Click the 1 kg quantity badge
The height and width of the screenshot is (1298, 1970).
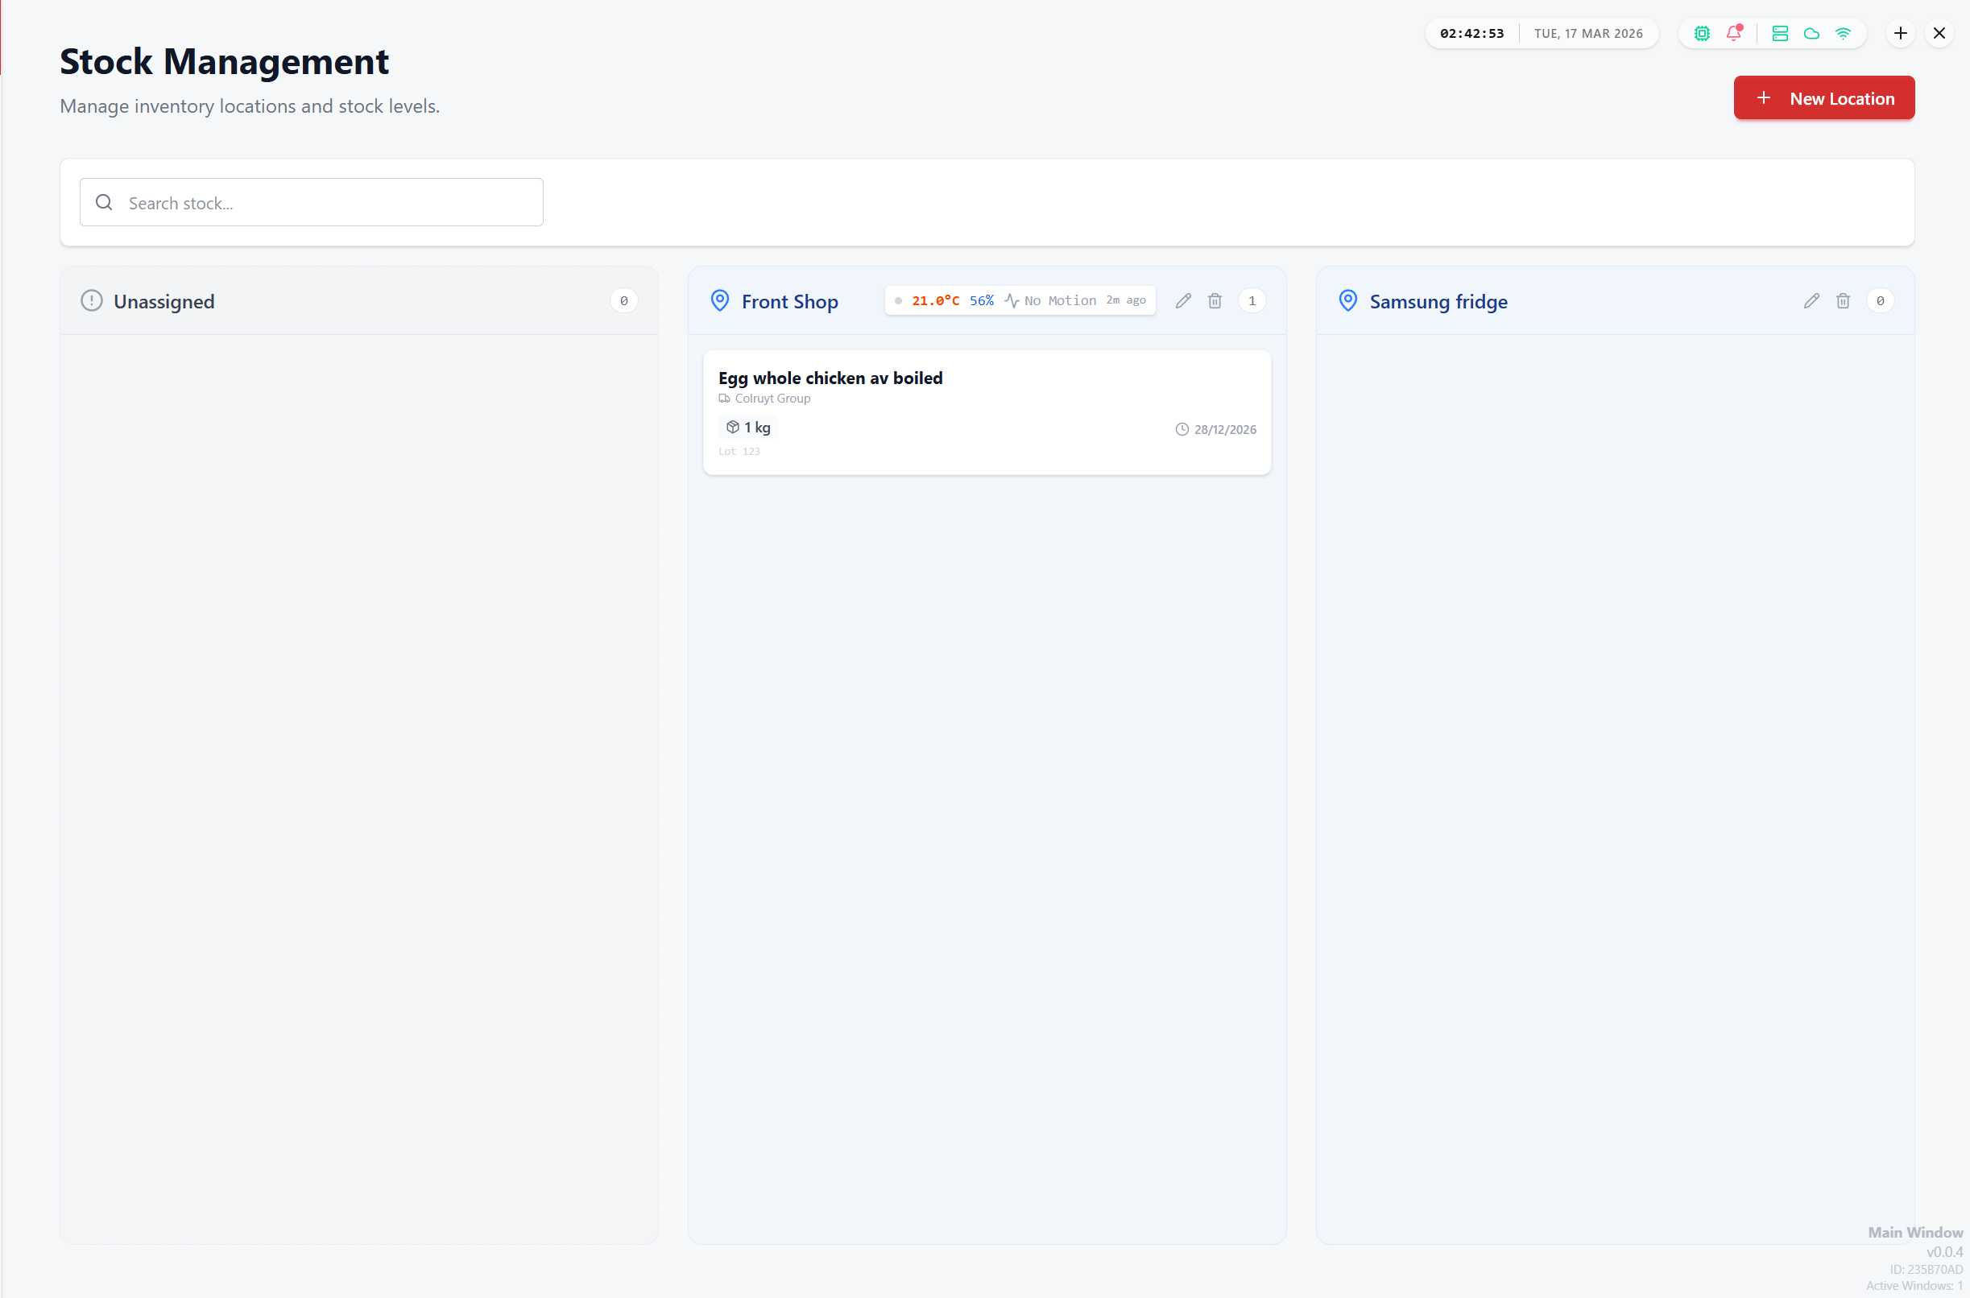pyautogui.click(x=748, y=427)
